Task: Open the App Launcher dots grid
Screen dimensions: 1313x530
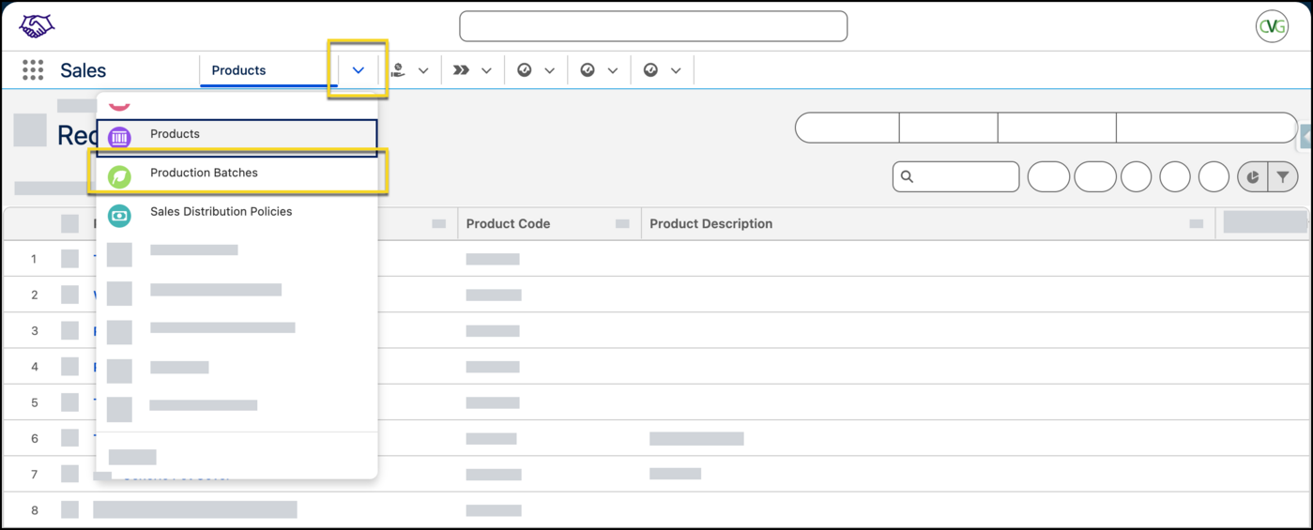Action: (33, 70)
